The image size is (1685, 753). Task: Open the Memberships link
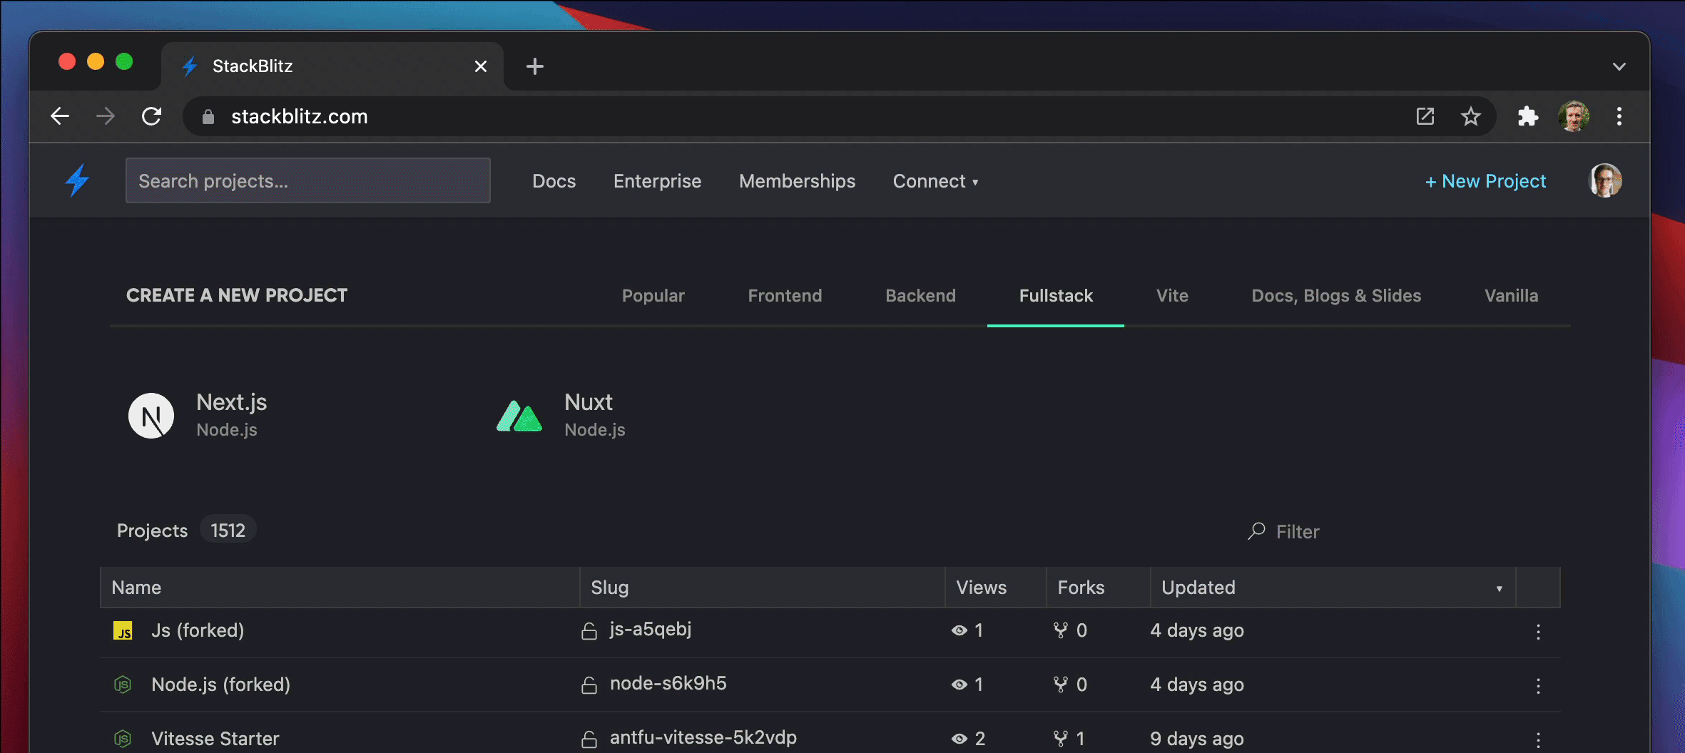[797, 181]
